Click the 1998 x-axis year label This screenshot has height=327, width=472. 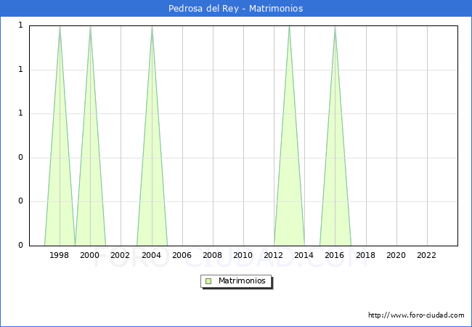pos(60,255)
